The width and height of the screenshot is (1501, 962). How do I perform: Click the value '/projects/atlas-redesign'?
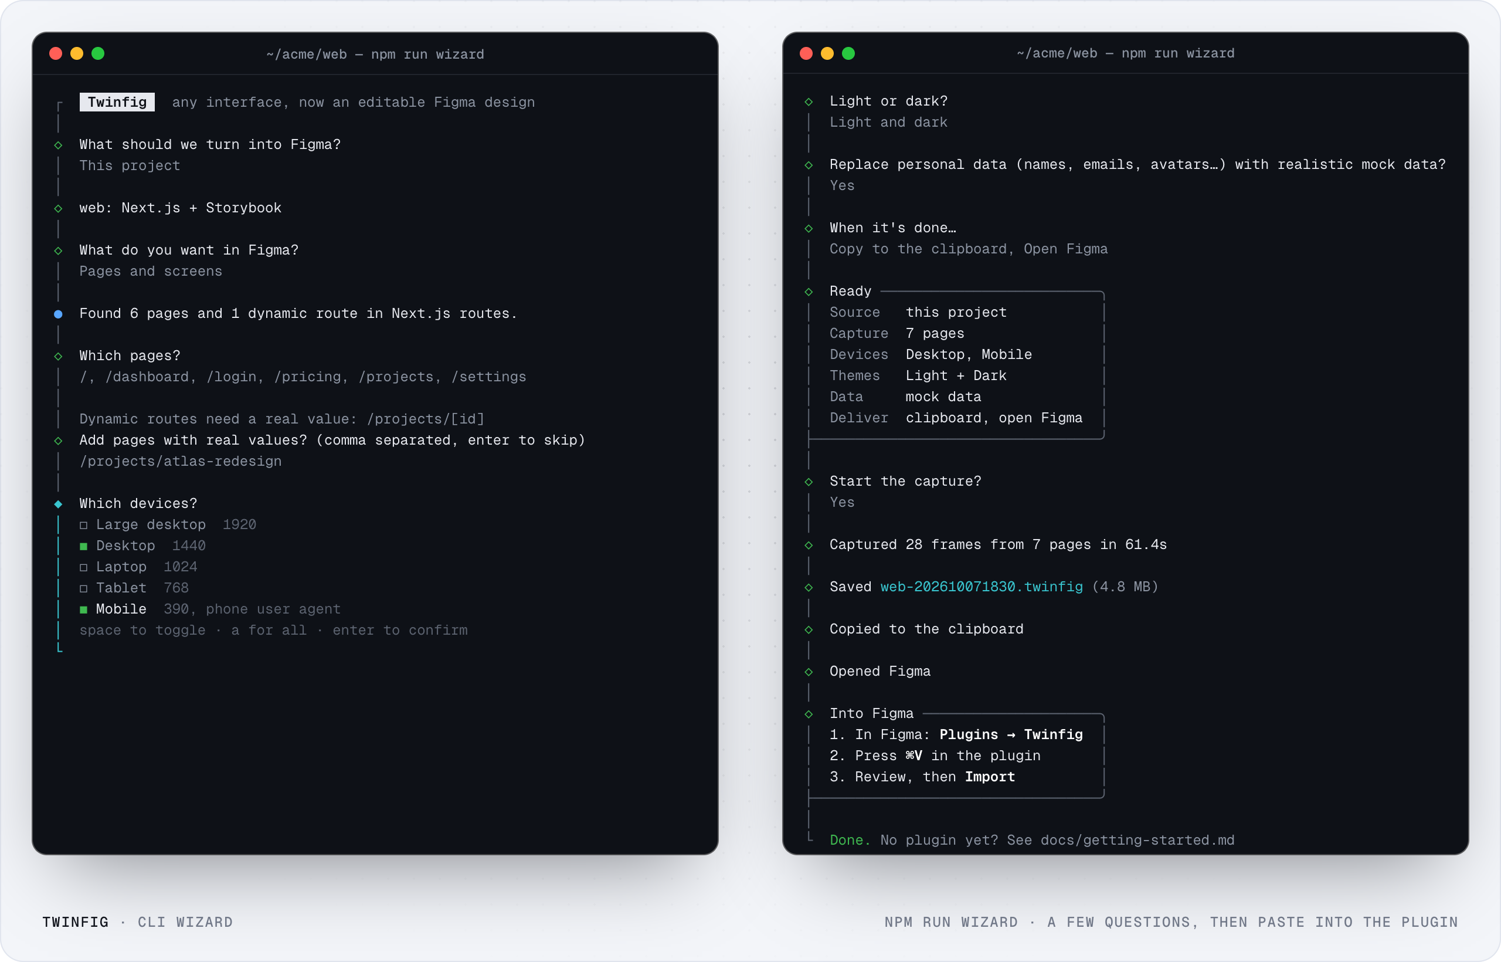click(x=181, y=461)
